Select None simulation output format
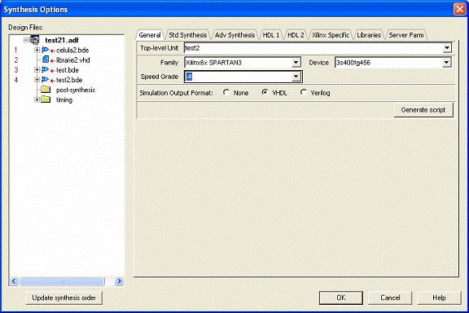 point(226,92)
